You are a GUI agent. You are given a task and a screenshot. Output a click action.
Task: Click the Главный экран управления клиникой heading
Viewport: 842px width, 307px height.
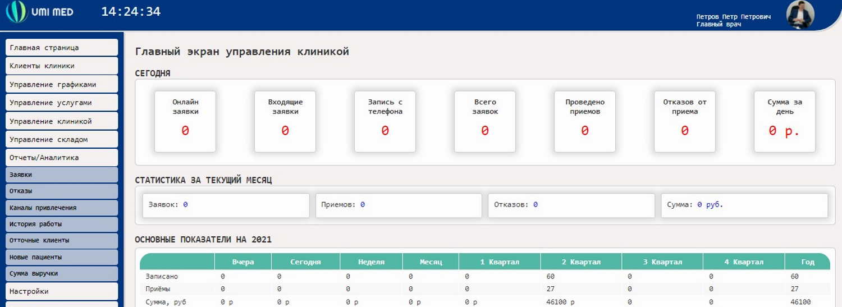click(x=242, y=52)
